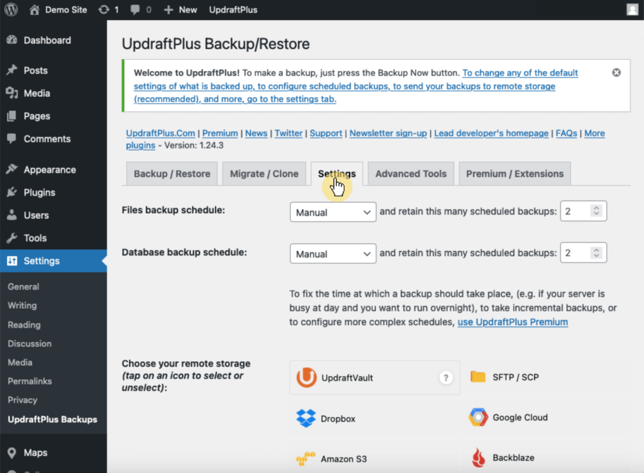Follow the Premium link
Viewport: 644px width, 473px height.
tap(219, 133)
